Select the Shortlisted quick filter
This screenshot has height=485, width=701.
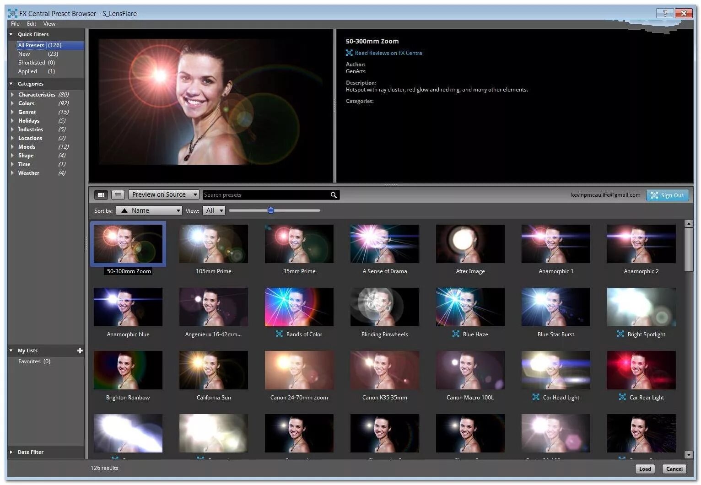(32, 62)
